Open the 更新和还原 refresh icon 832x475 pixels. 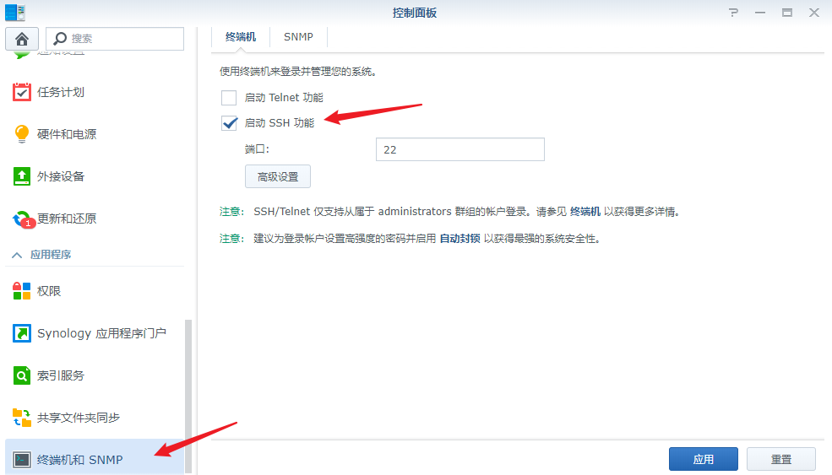22,219
